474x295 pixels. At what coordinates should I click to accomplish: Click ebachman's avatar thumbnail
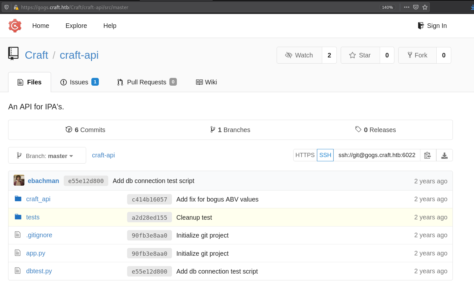[x=19, y=180]
